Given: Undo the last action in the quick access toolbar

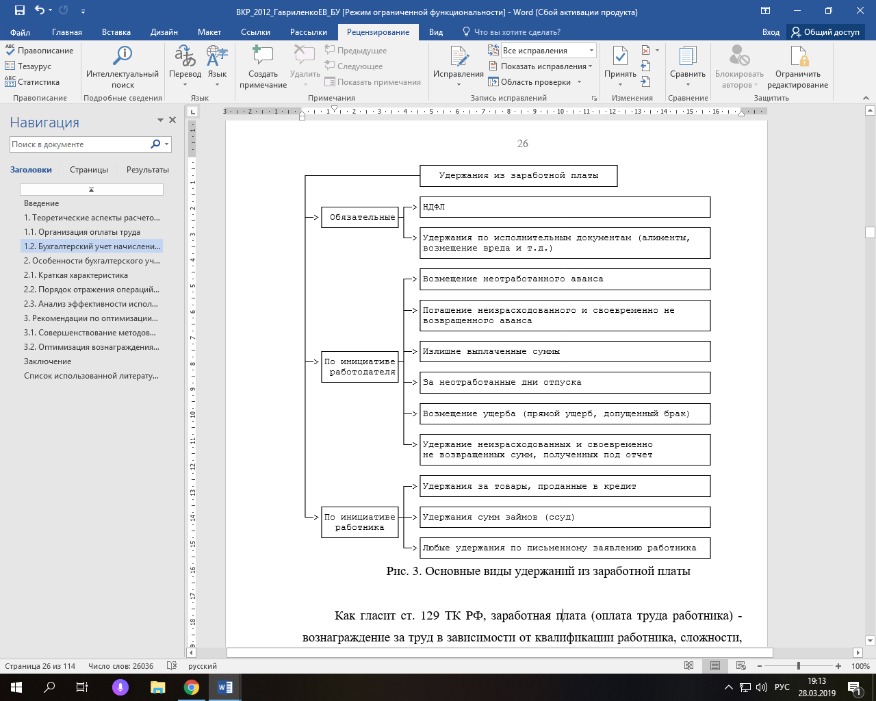Looking at the screenshot, I should point(40,11).
